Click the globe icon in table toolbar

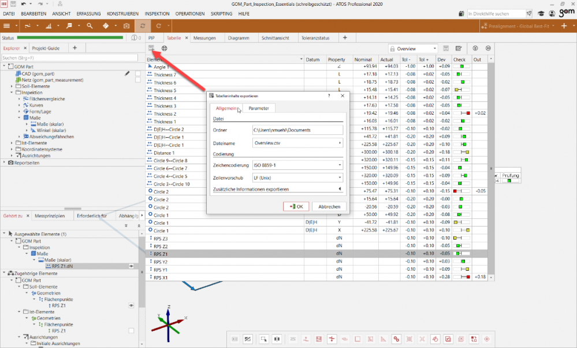[x=164, y=48]
